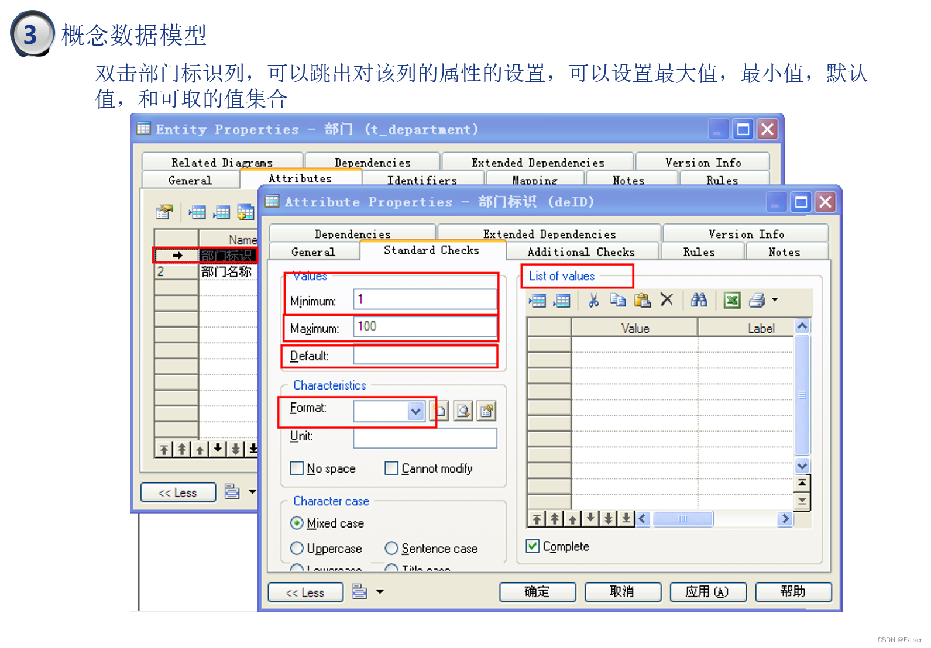This screenshot has height=648, width=931.
Task: Open dropdown arrow next to Entity Less icon
Action: (x=252, y=492)
